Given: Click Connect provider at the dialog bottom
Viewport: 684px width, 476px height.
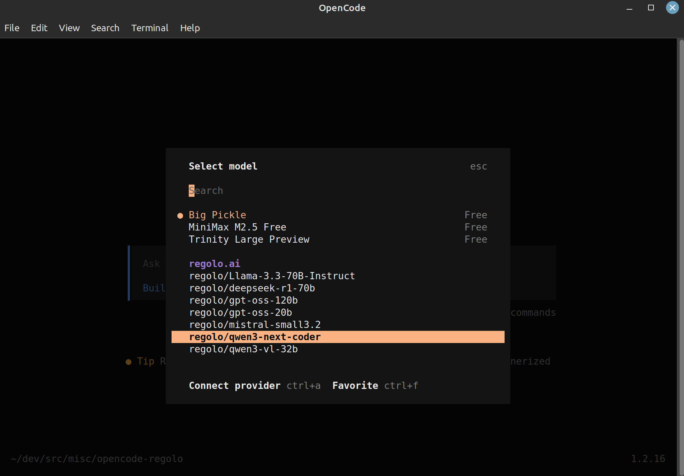Looking at the screenshot, I should click(x=235, y=386).
